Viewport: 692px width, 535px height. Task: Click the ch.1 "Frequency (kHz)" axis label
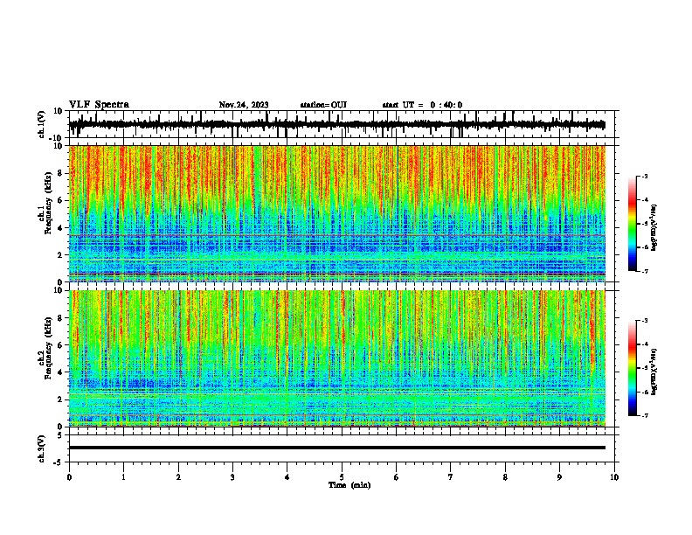click(x=48, y=203)
